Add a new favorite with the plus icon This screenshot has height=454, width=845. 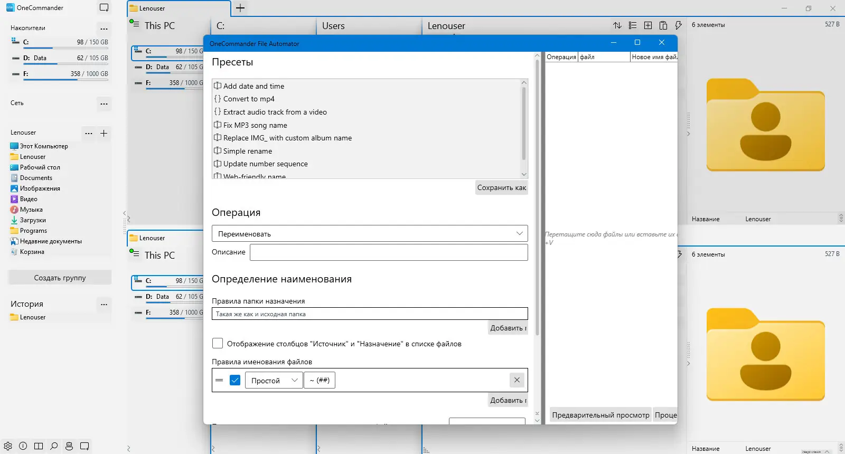coord(104,133)
